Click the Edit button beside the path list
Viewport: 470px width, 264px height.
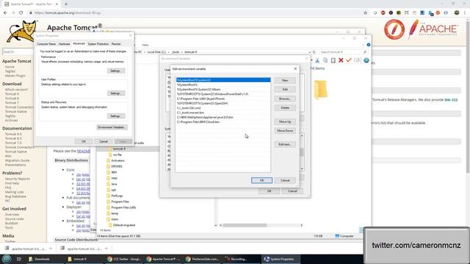pyautogui.click(x=285, y=89)
